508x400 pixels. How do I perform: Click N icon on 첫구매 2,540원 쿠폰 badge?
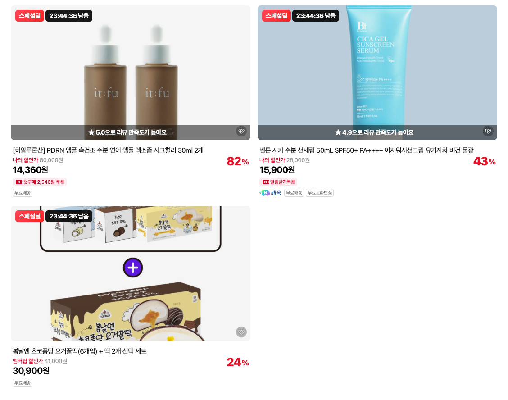(19, 182)
